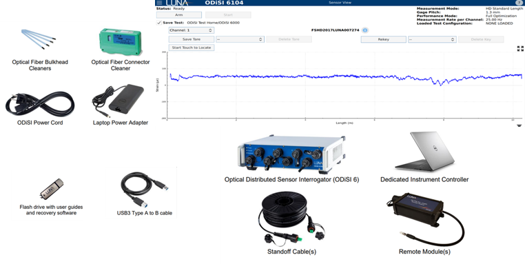Click the ODiSI 6104 title
Screen dimensions: 525x264
coord(224,3)
